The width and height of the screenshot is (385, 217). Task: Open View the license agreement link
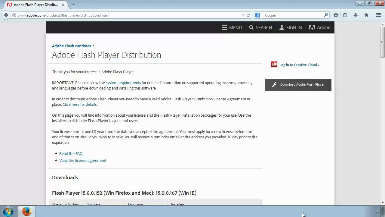tap(83, 160)
